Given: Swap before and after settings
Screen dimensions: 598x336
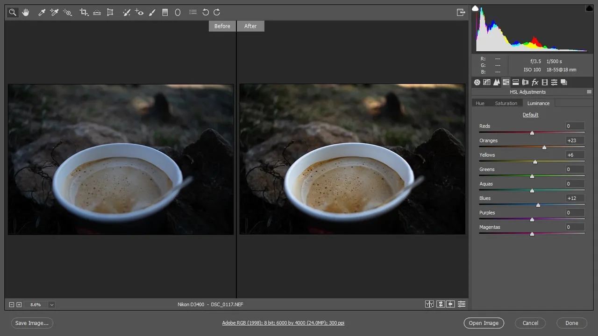Looking at the screenshot, I should tap(440, 304).
